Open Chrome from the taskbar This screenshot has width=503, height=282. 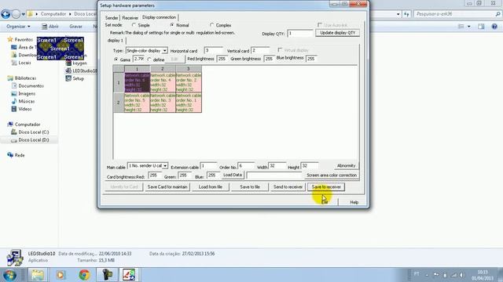(84, 275)
